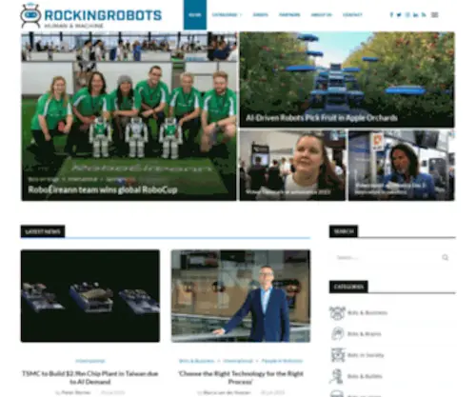
Task: Open the Bots & Bullets sidebar category link
Action: [365, 376]
